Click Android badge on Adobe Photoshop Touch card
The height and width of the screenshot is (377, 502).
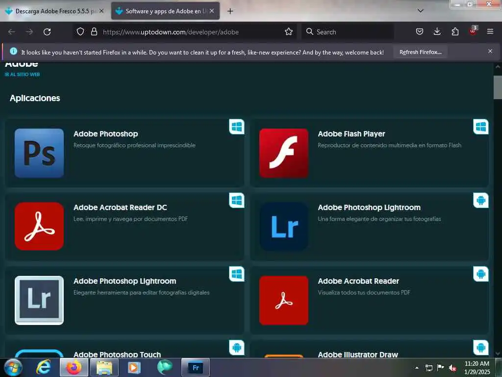point(237,348)
